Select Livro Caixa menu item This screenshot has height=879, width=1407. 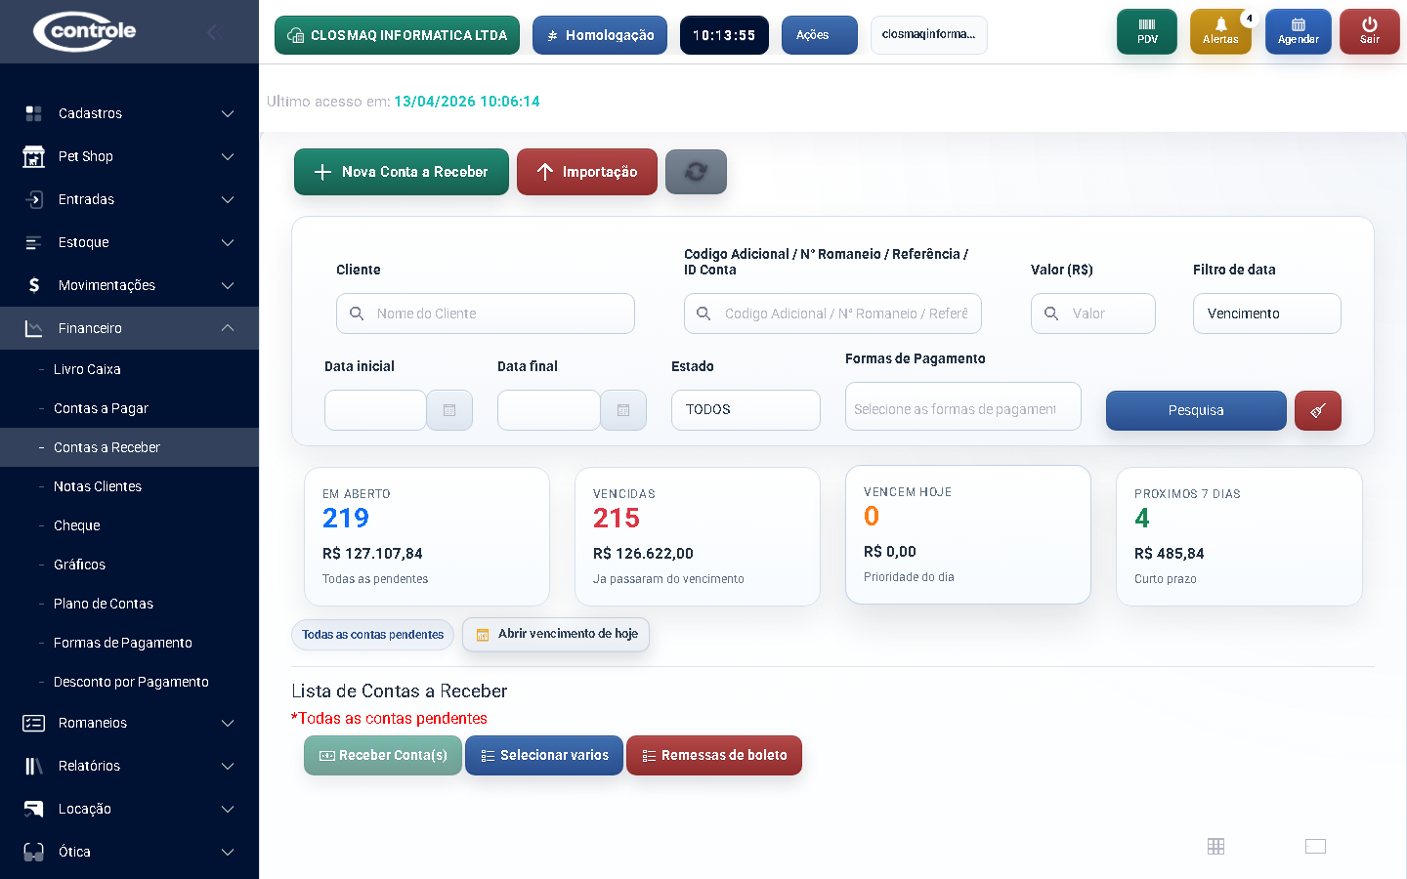point(87,369)
